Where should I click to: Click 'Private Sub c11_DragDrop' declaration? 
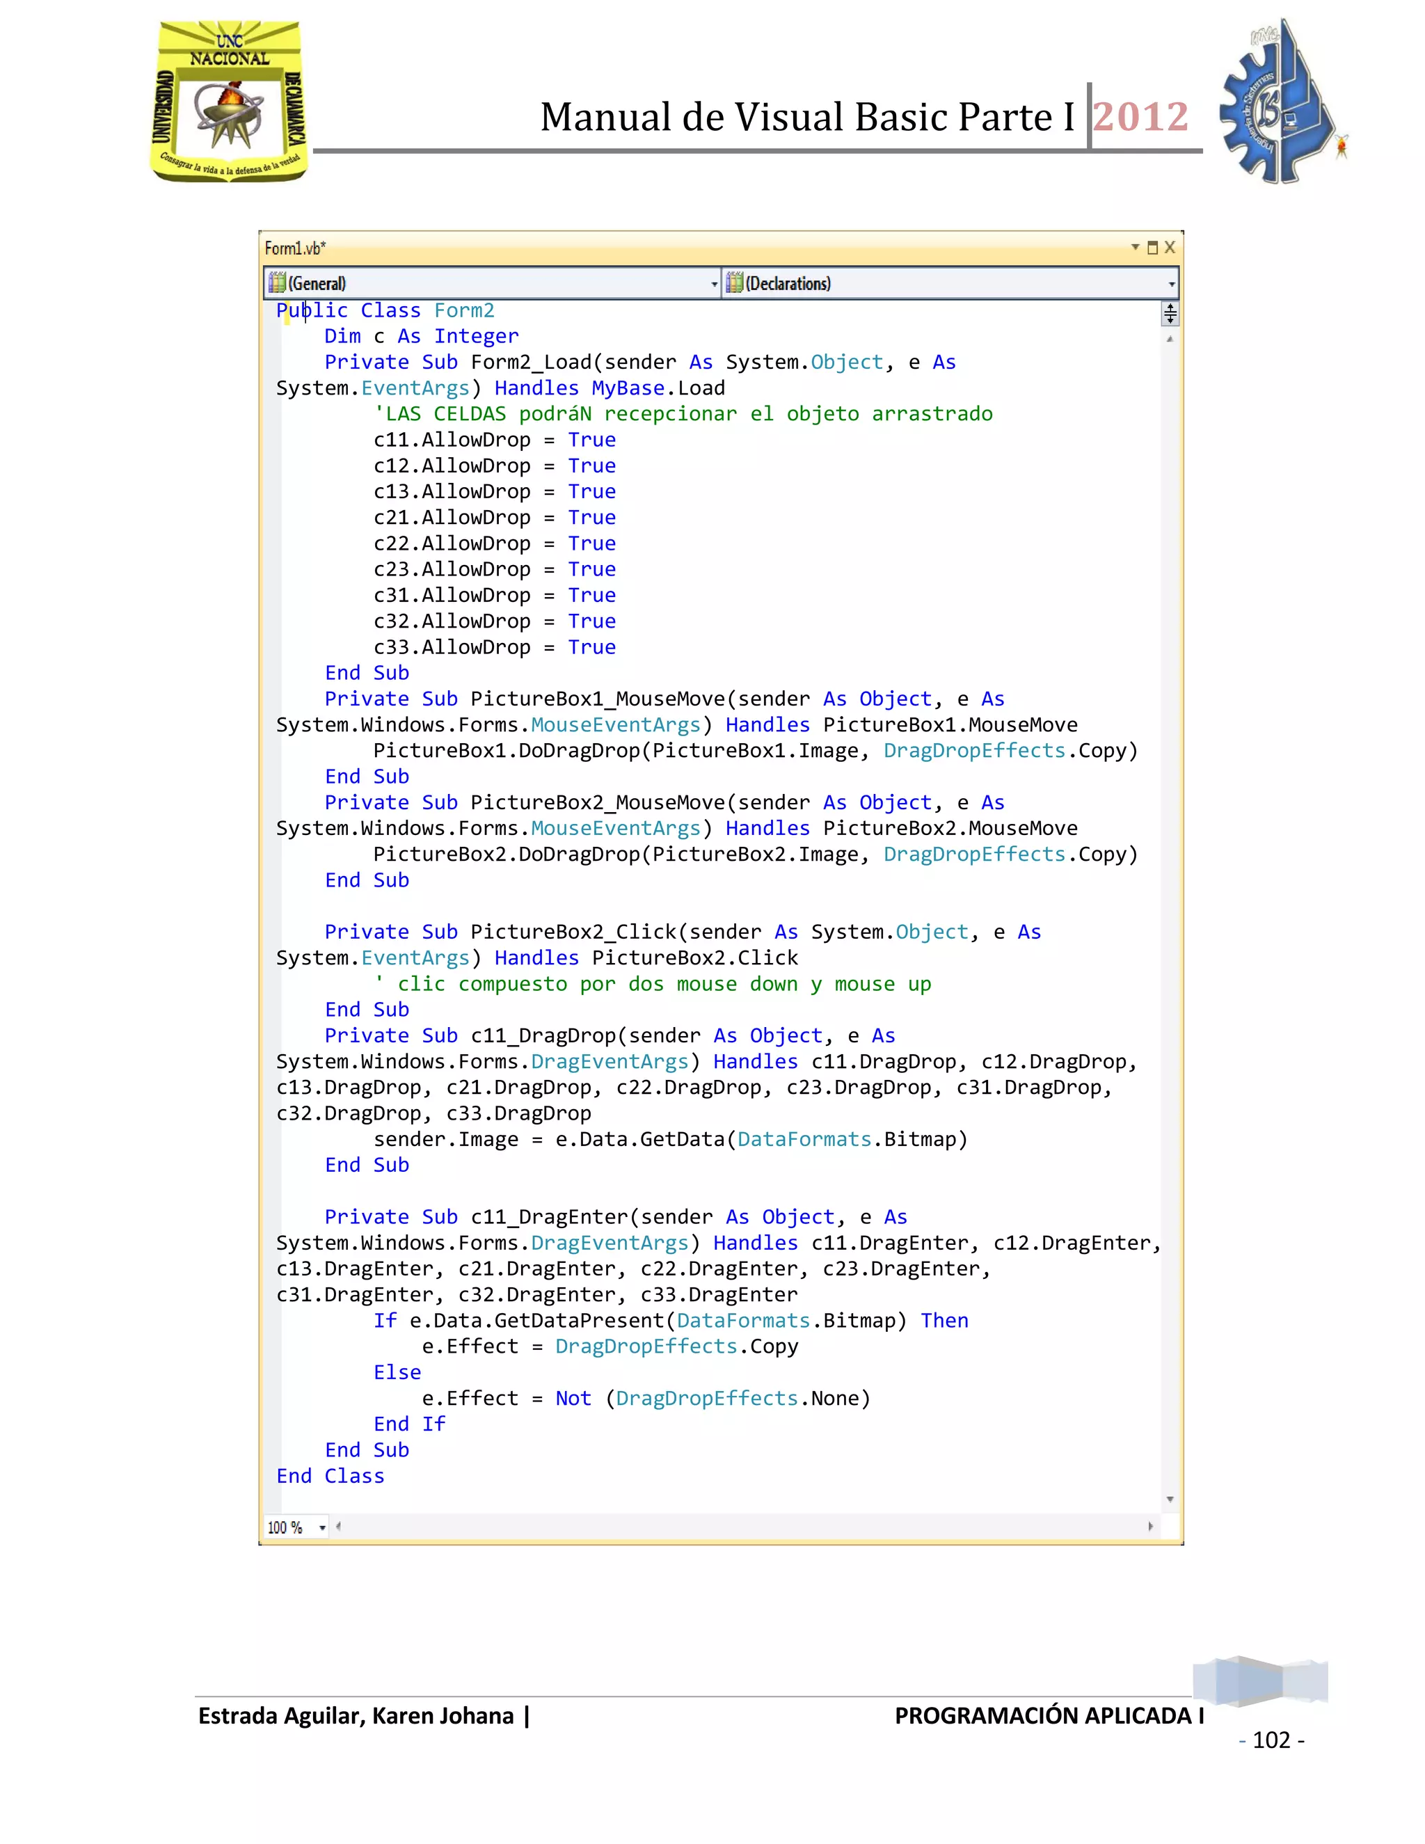(x=610, y=1036)
